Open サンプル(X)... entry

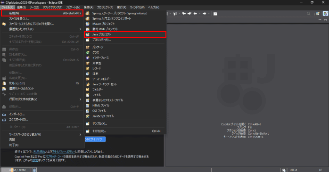pos(125,123)
